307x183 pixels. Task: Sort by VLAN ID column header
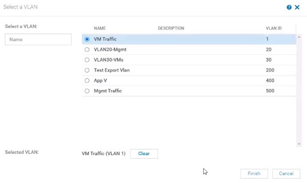(x=273, y=28)
